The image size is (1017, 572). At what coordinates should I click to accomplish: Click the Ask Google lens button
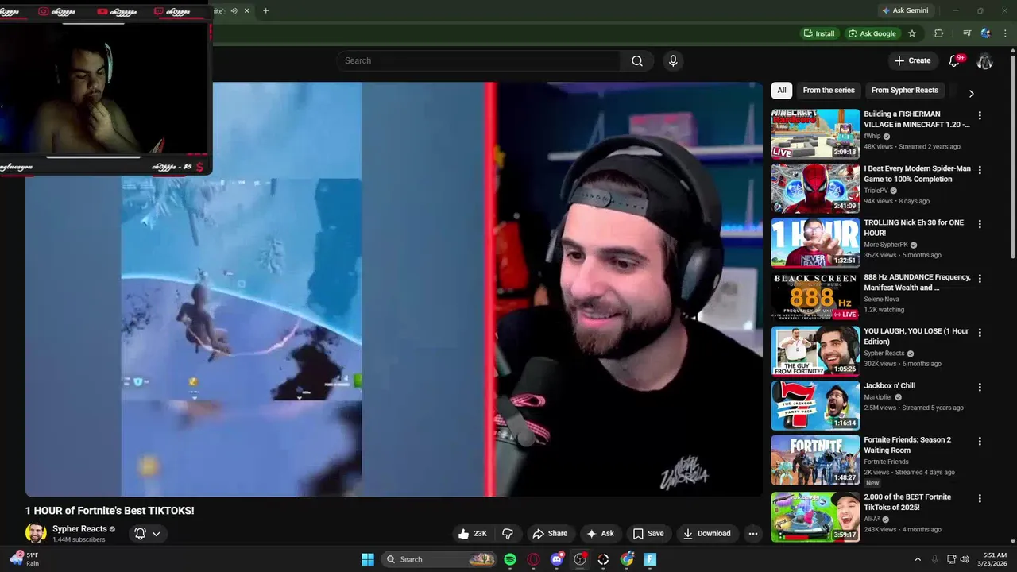(x=872, y=33)
